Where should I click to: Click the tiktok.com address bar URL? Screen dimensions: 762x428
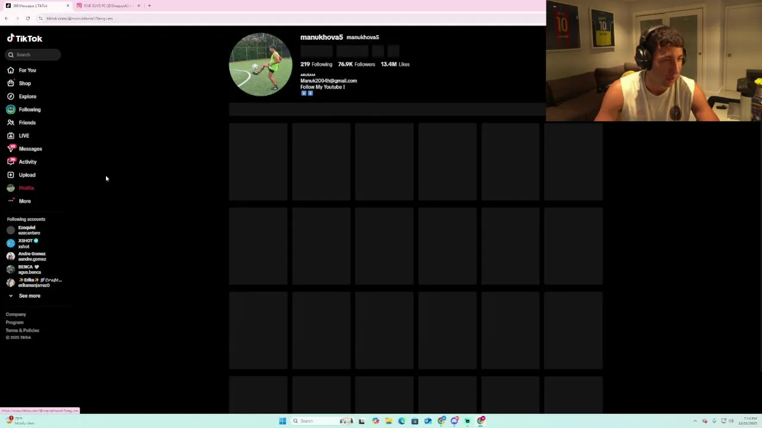[x=80, y=18]
